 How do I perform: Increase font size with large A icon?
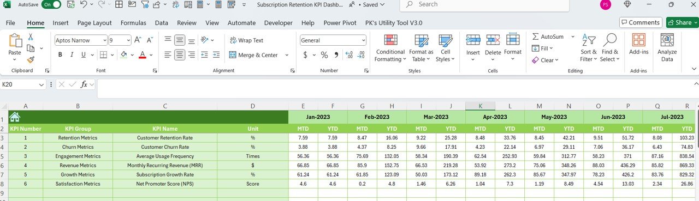click(x=138, y=40)
